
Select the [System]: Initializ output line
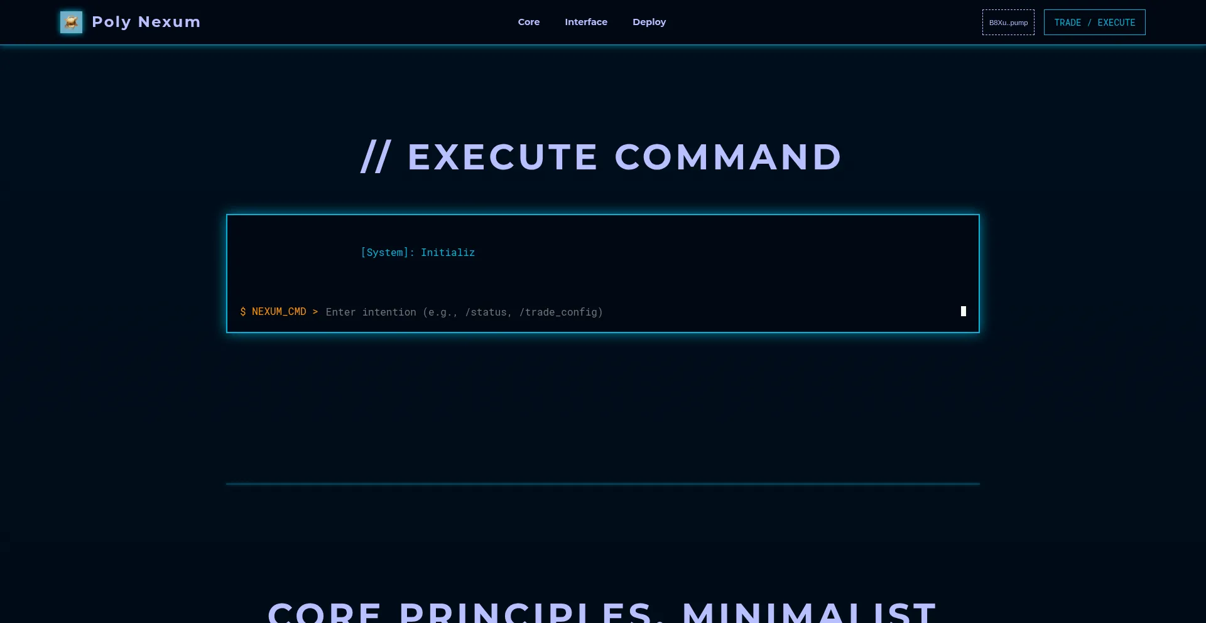(x=417, y=252)
